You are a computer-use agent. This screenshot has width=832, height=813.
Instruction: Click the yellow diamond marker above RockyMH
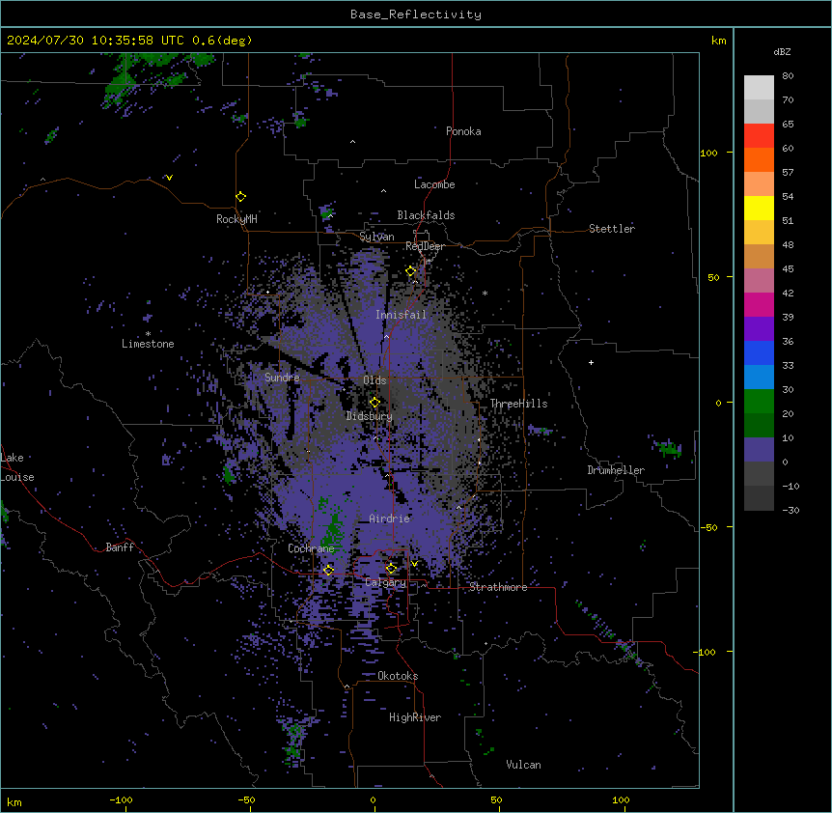coord(241,197)
